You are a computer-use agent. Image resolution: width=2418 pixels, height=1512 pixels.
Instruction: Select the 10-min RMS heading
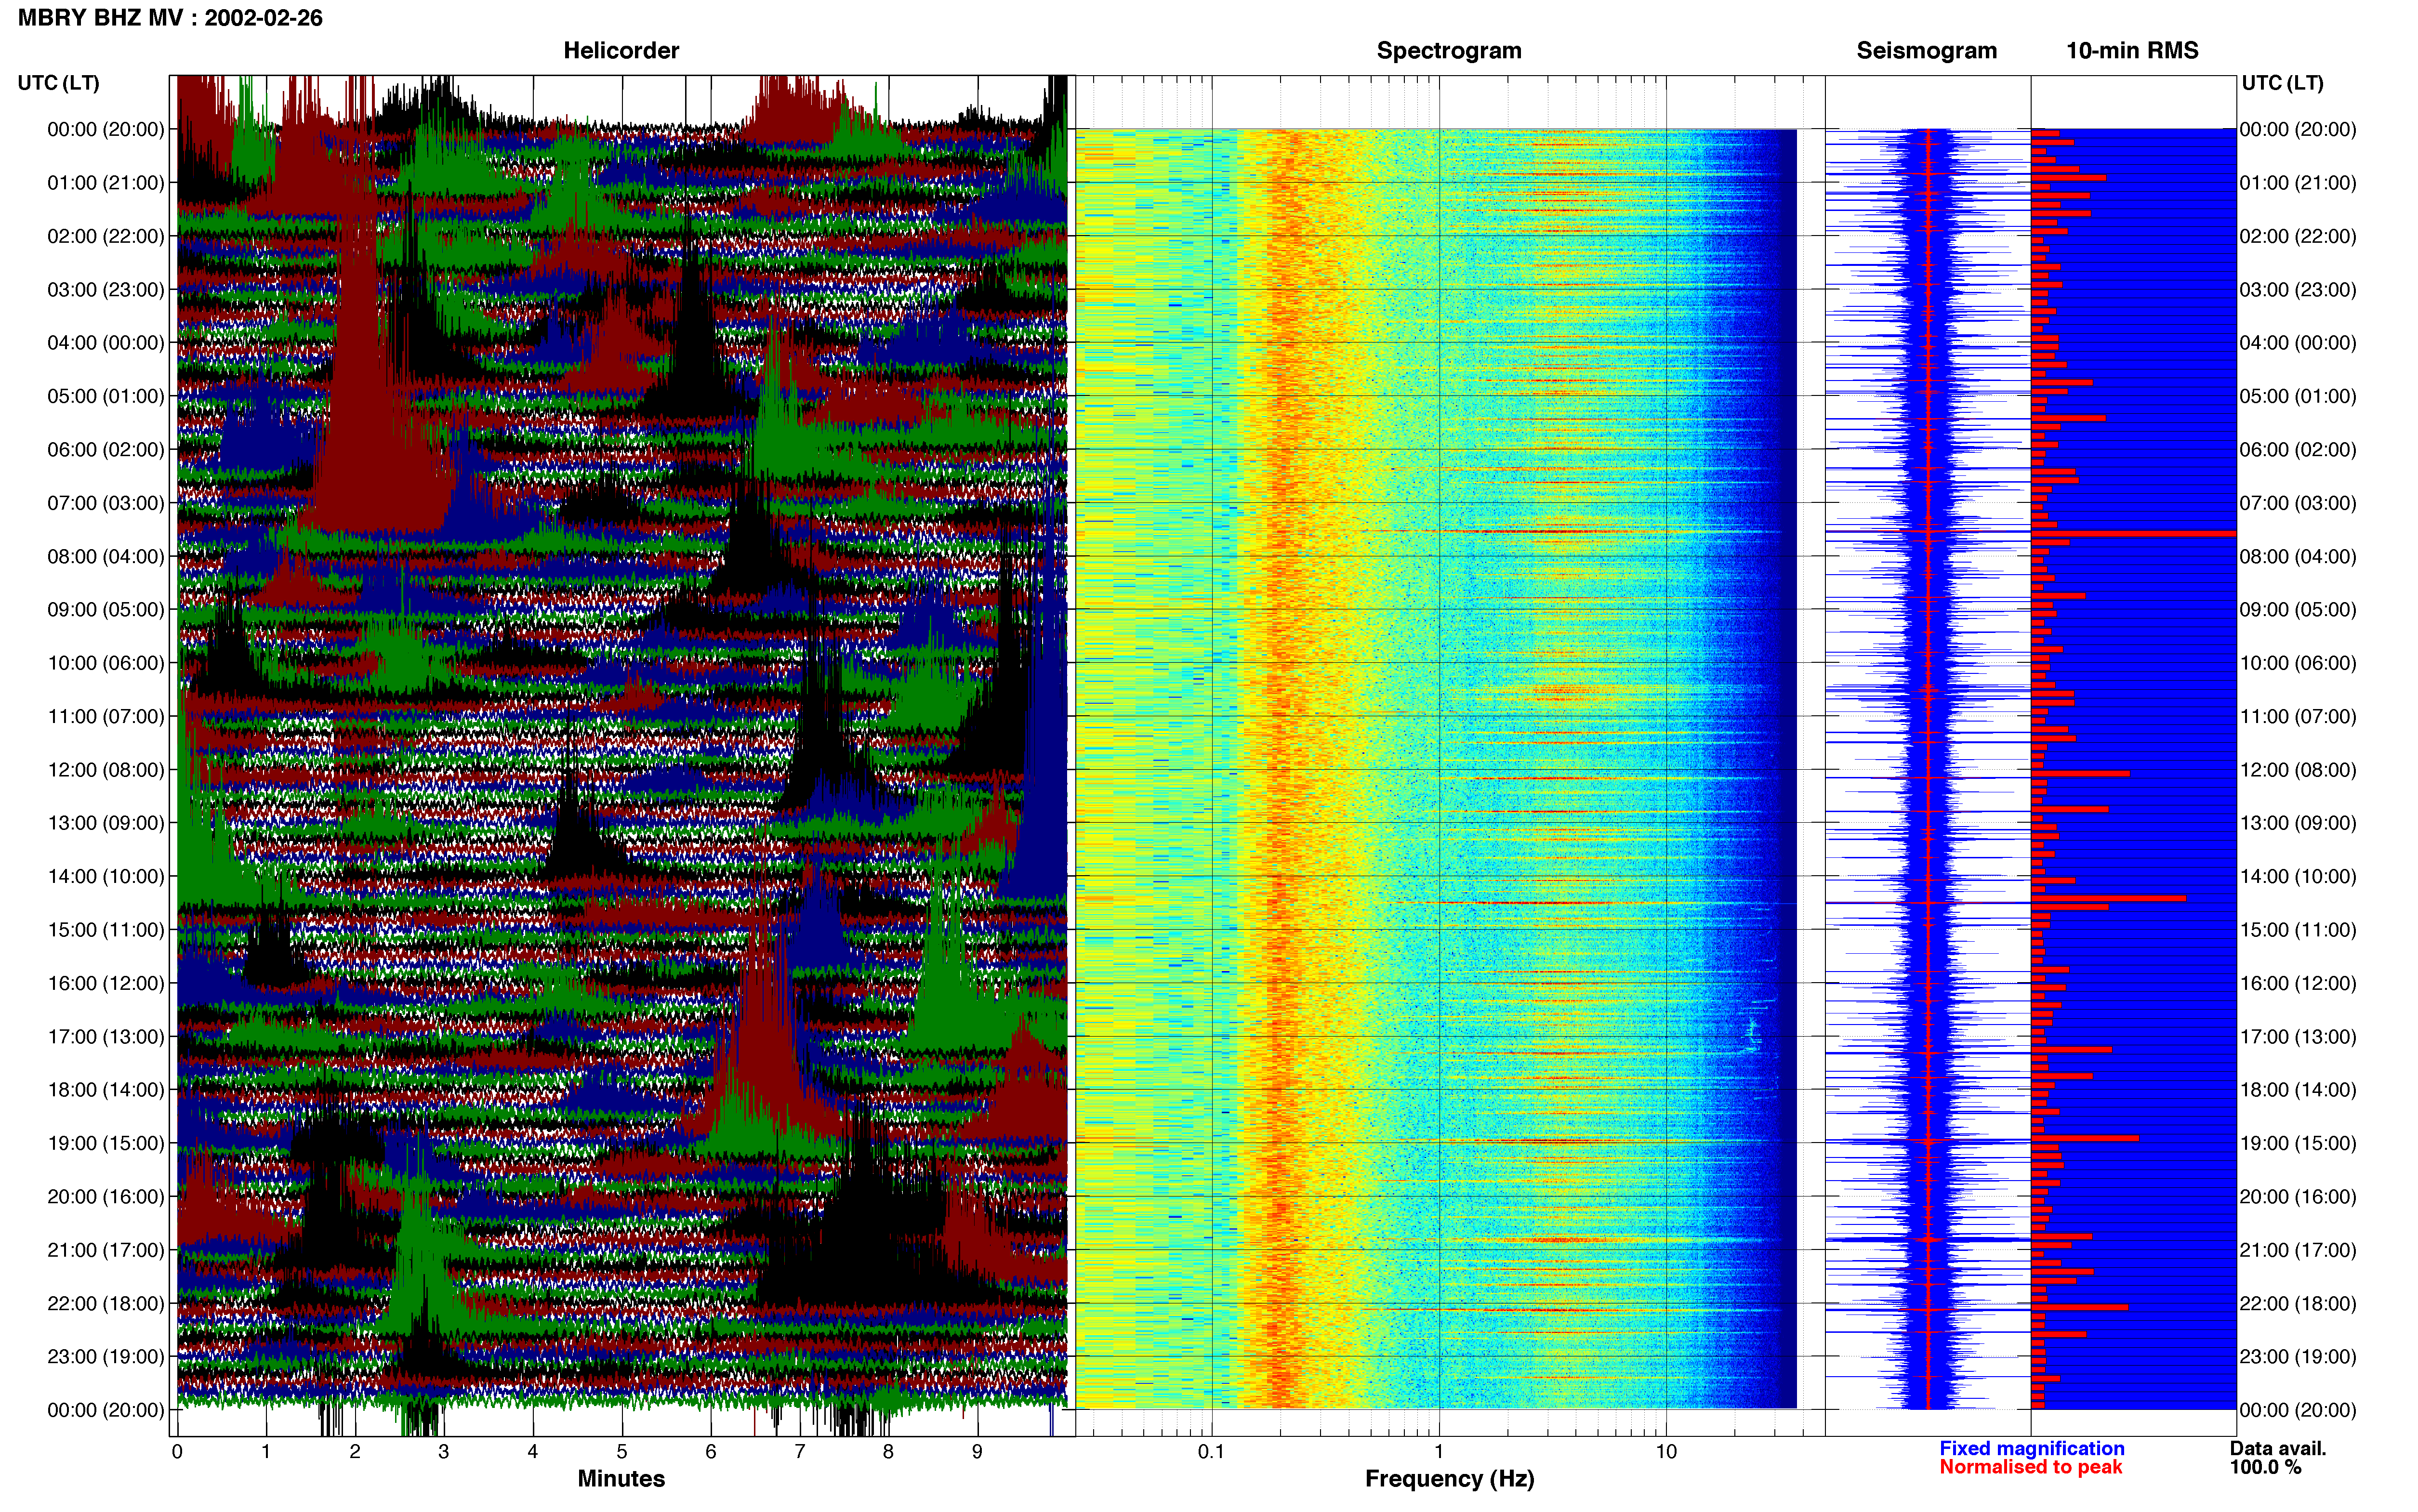point(2132,51)
